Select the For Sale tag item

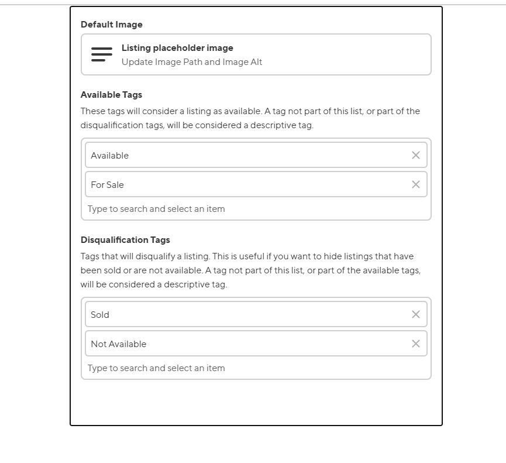(234, 184)
